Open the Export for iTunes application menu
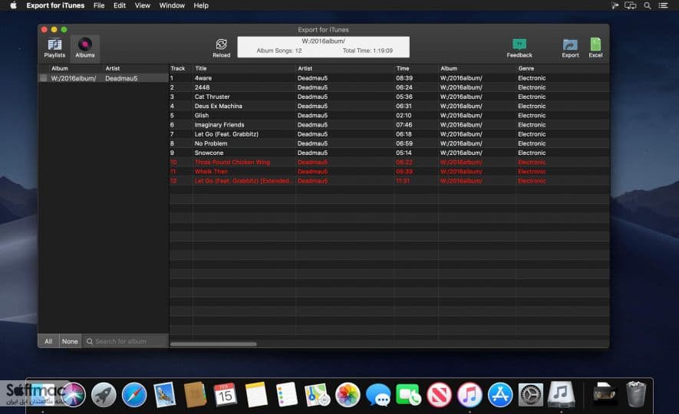This screenshot has width=679, height=414. pos(55,5)
